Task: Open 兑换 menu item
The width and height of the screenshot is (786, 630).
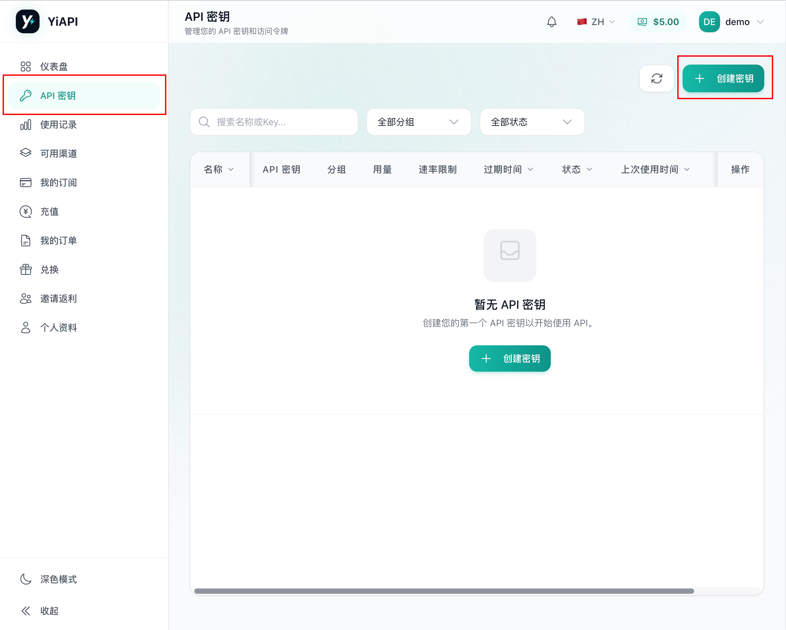Action: click(x=84, y=270)
